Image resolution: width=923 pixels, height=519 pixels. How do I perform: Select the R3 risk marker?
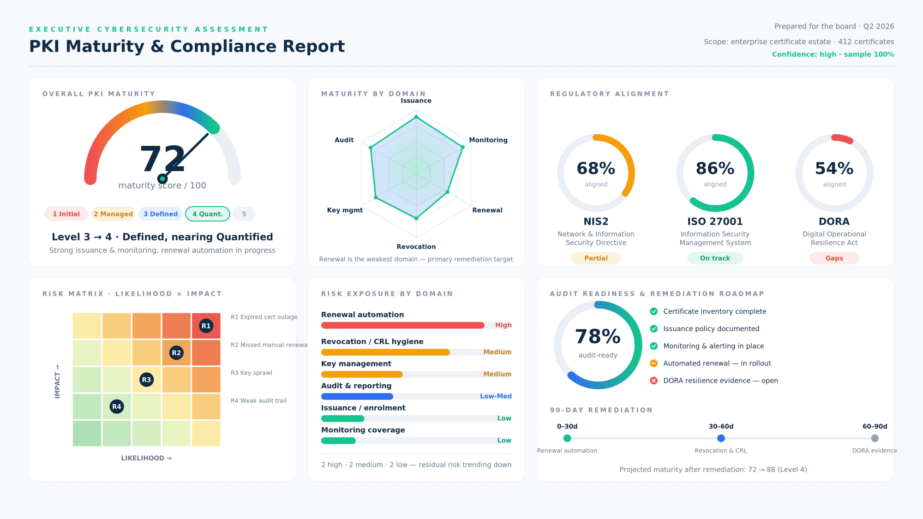tap(146, 380)
